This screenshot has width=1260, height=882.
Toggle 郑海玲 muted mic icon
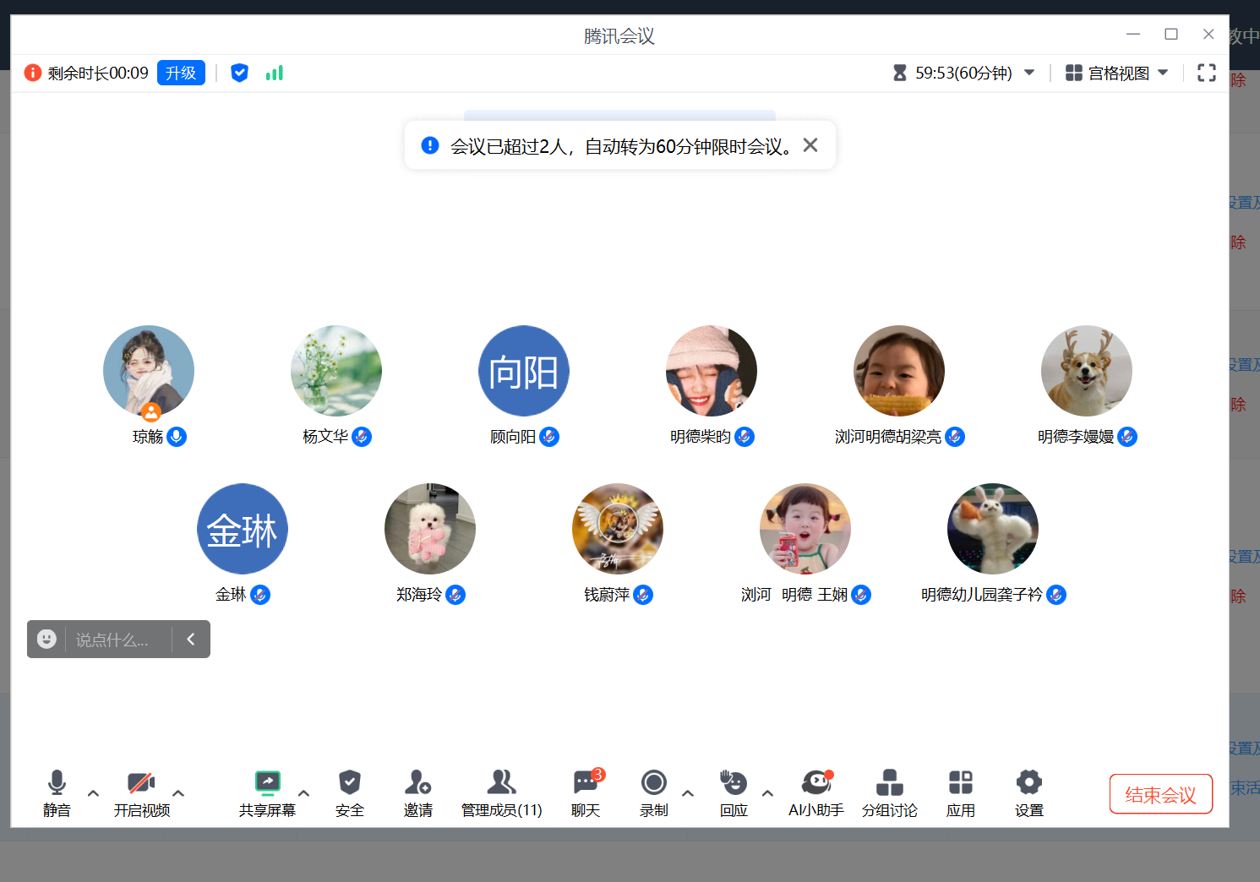click(455, 595)
